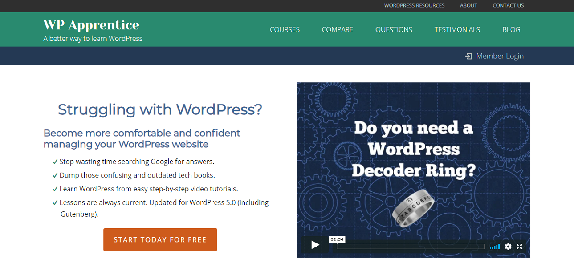
Task: Click 'A better way to learn WordPress' tagline
Action: [x=93, y=39]
